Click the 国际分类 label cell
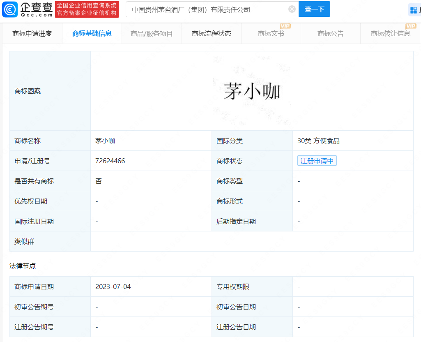421x342 pixels. 252,141
